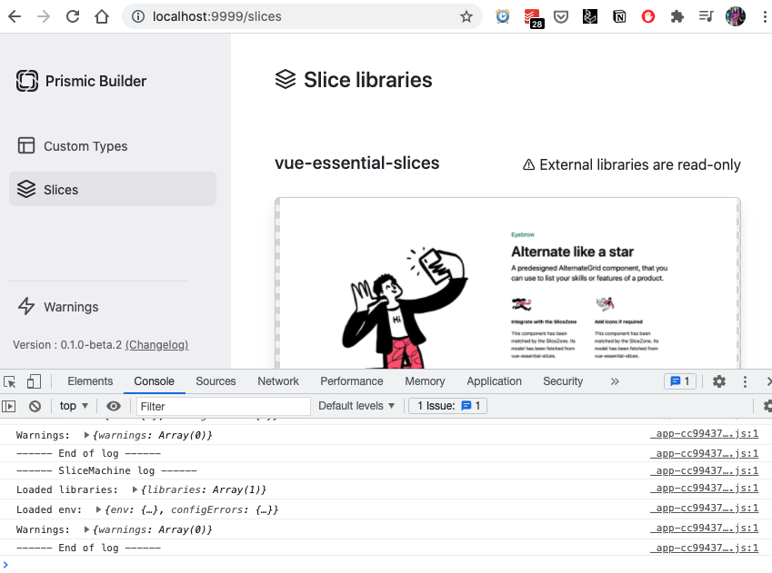Open the Chrome profile avatar
Screen dimensions: 772x573
point(736,16)
